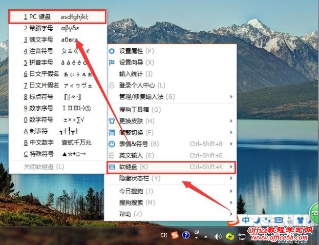Click the E icon for 英文输入

click(x=112, y=156)
